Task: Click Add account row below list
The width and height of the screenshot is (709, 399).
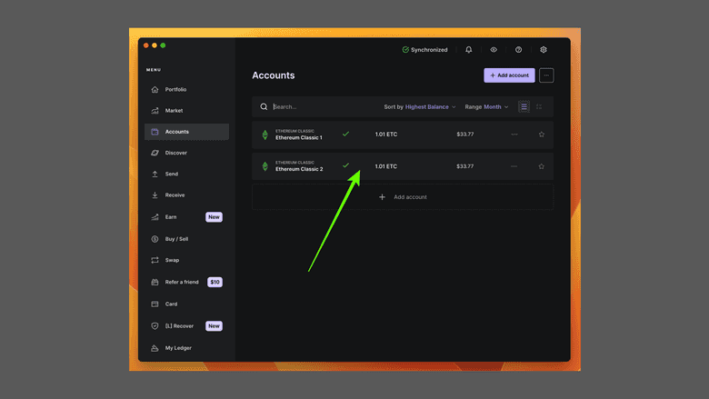Action: point(403,197)
